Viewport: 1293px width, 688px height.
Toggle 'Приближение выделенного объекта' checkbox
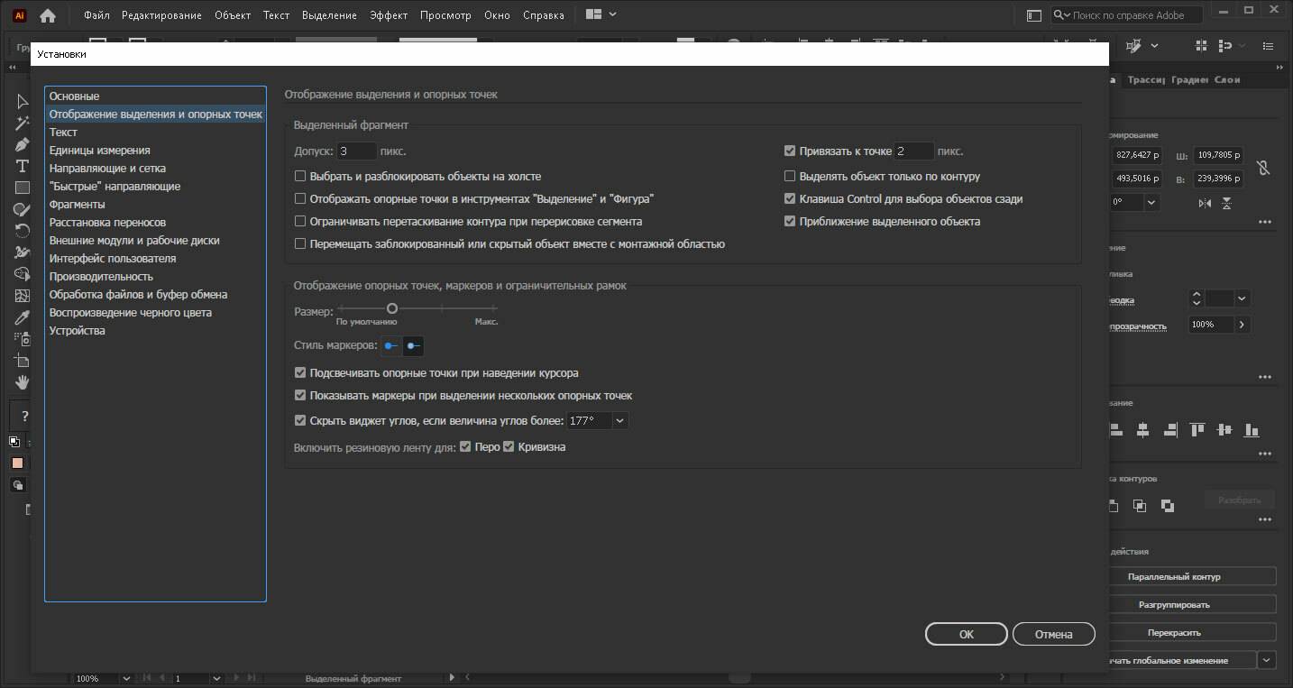790,222
